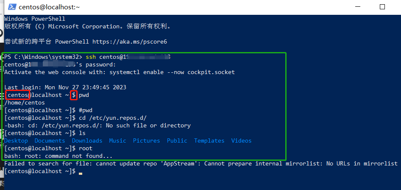Click the Documents directory name
The image size is (401, 190).
pyautogui.click(x=50, y=141)
